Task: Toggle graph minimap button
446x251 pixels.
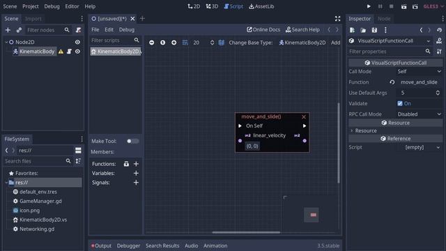Action: 222,43
